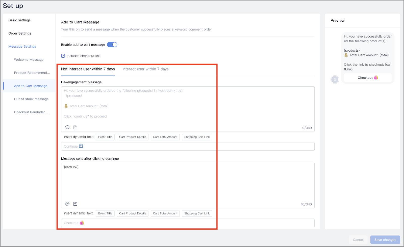The image size is (404, 247).
Task: Uncheck Includes checkout link checkbox
Action: [x=63, y=56]
